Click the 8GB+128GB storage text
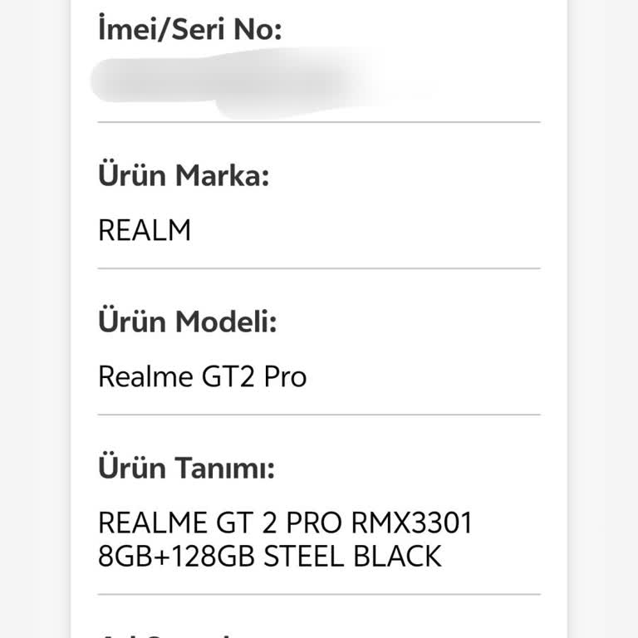638x638 pixels. (x=177, y=556)
